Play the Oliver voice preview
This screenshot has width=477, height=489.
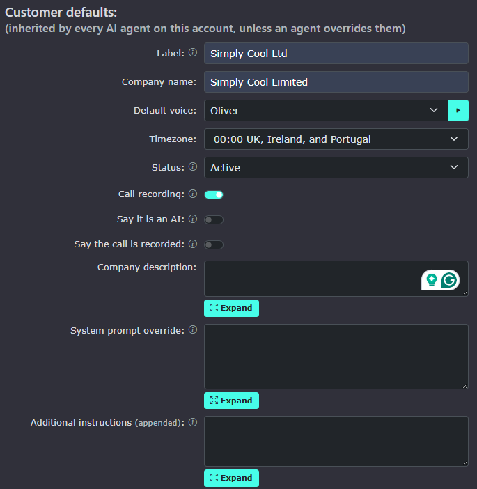pos(458,110)
